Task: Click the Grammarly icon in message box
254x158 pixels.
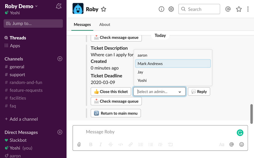Action: pyautogui.click(x=240, y=133)
